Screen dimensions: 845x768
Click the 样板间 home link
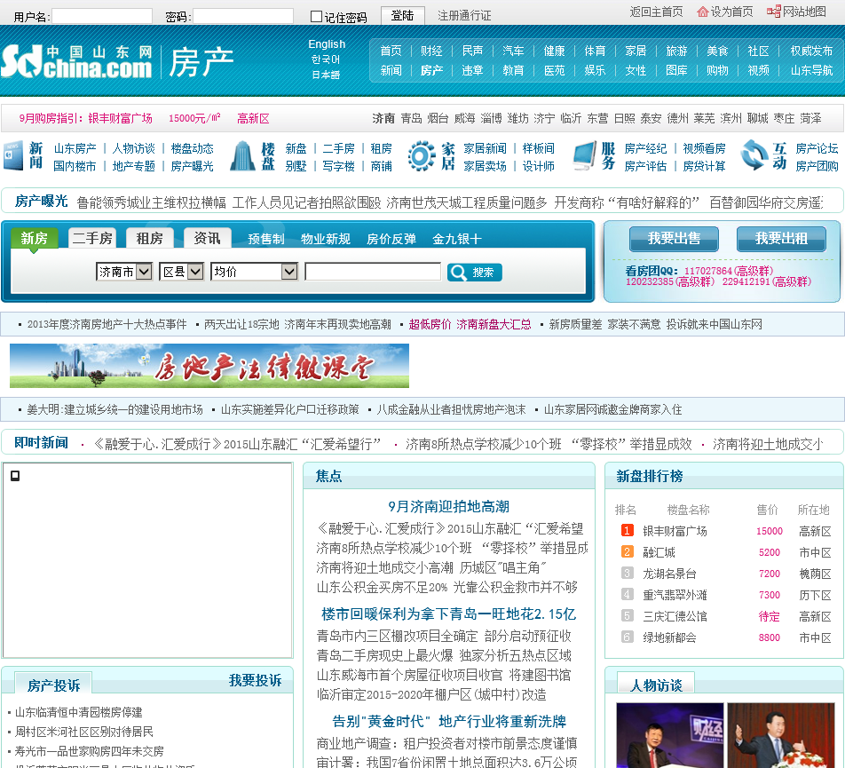(x=538, y=148)
